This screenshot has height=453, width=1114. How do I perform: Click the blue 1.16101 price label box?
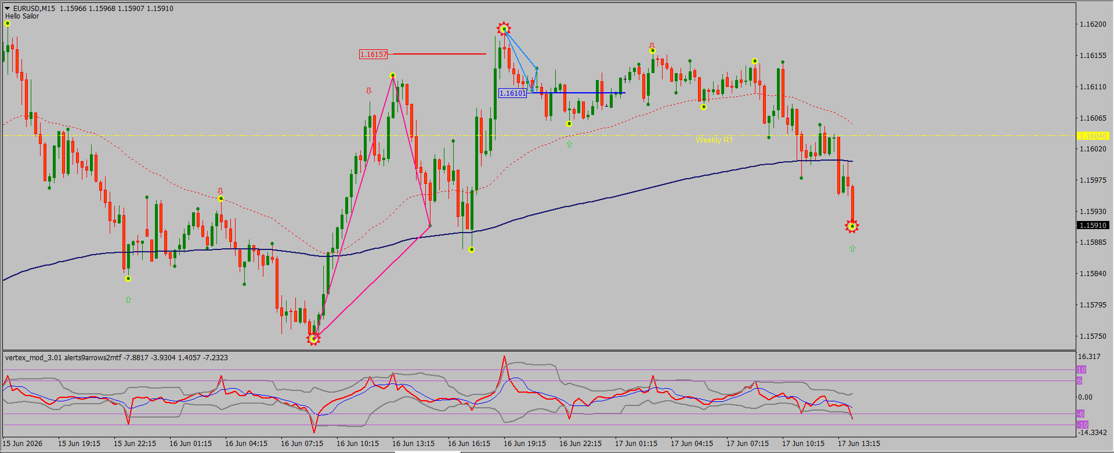pyautogui.click(x=513, y=93)
